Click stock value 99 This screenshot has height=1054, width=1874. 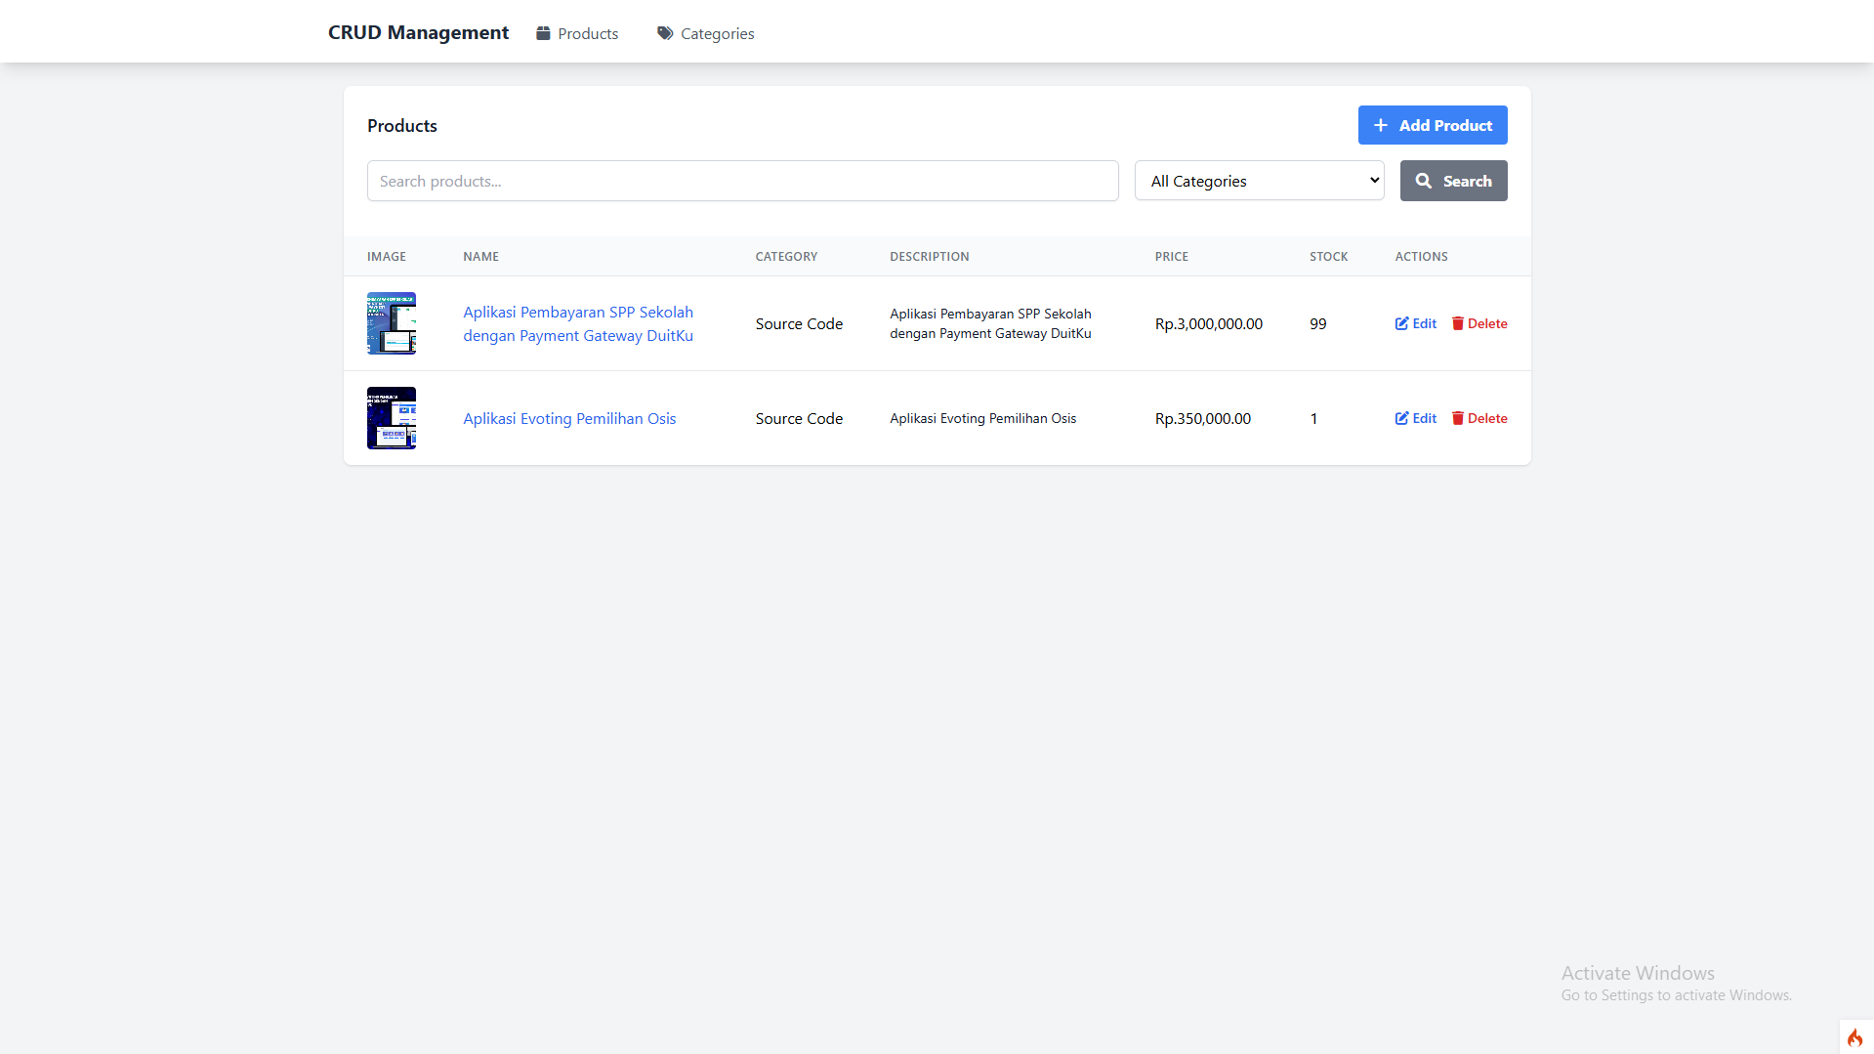click(1318, 323)
